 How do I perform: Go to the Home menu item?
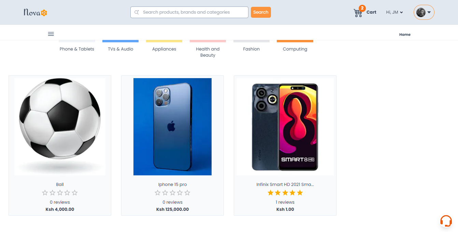click(405, 34)
